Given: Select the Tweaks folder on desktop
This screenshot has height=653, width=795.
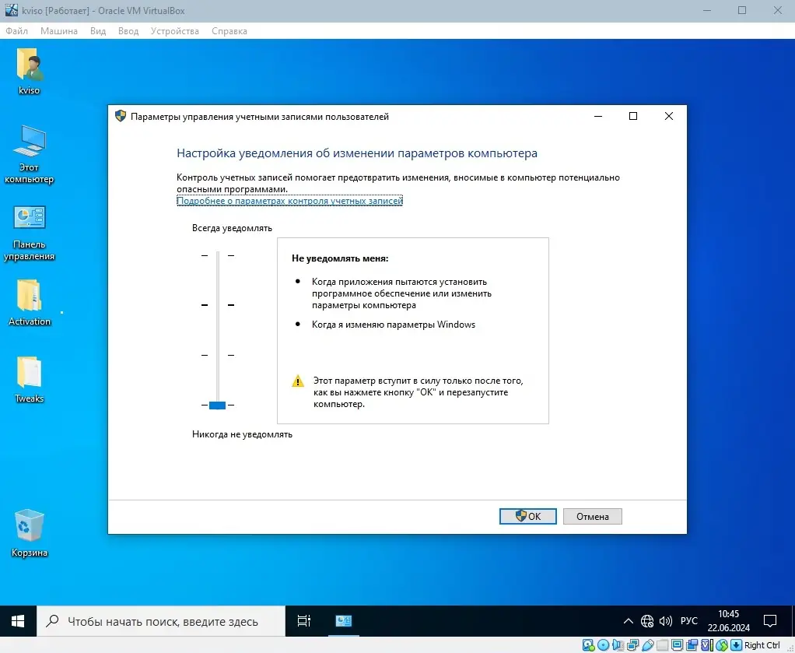Looking at the screenshot, I should 29,380.
